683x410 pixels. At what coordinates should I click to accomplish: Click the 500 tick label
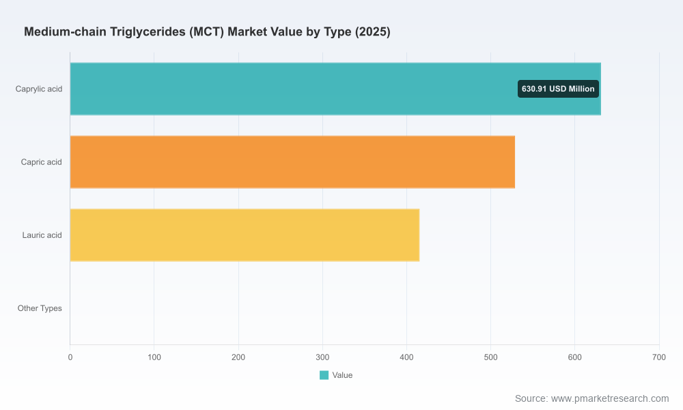tap(490, 357)
